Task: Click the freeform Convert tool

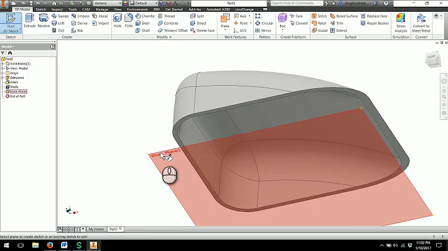Action: click(x=299, y=23)
